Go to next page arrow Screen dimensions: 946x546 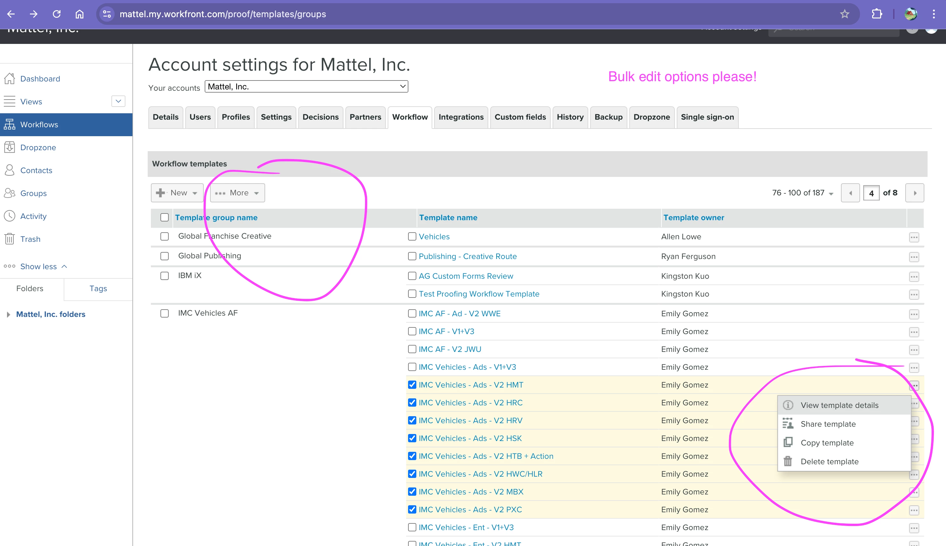click(914, 193)
